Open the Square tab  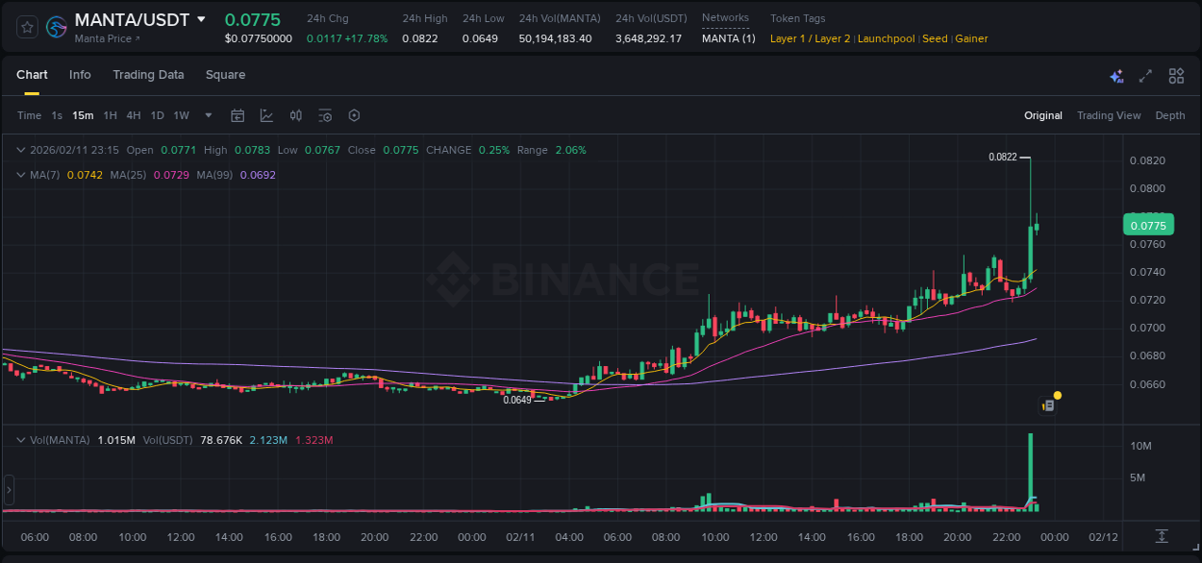[x=225, y=75]
